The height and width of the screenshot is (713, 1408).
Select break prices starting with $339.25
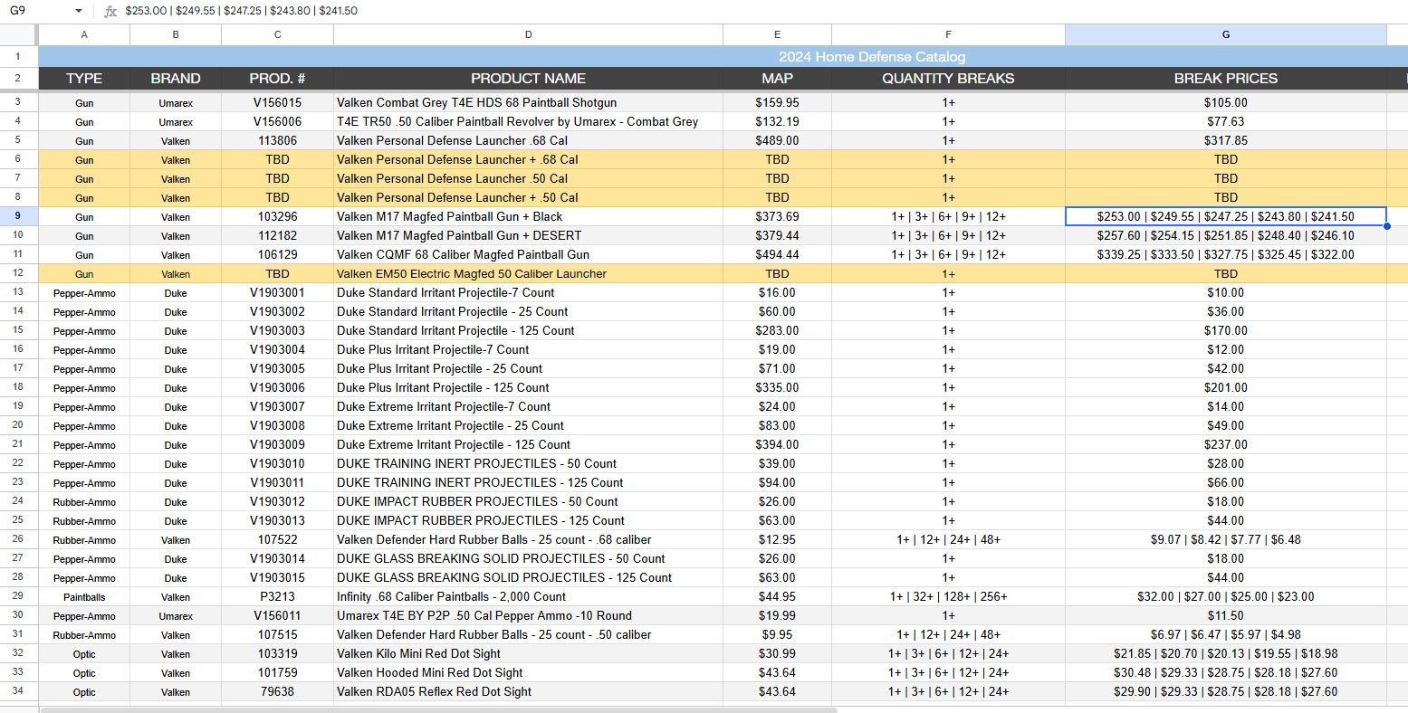click(1226, 254)
